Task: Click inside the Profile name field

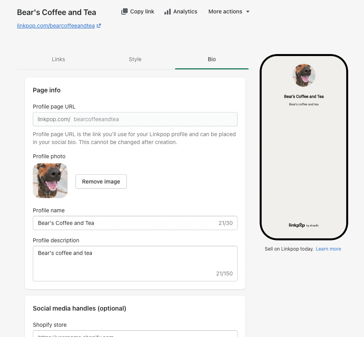Action: (x=119, y=223)
